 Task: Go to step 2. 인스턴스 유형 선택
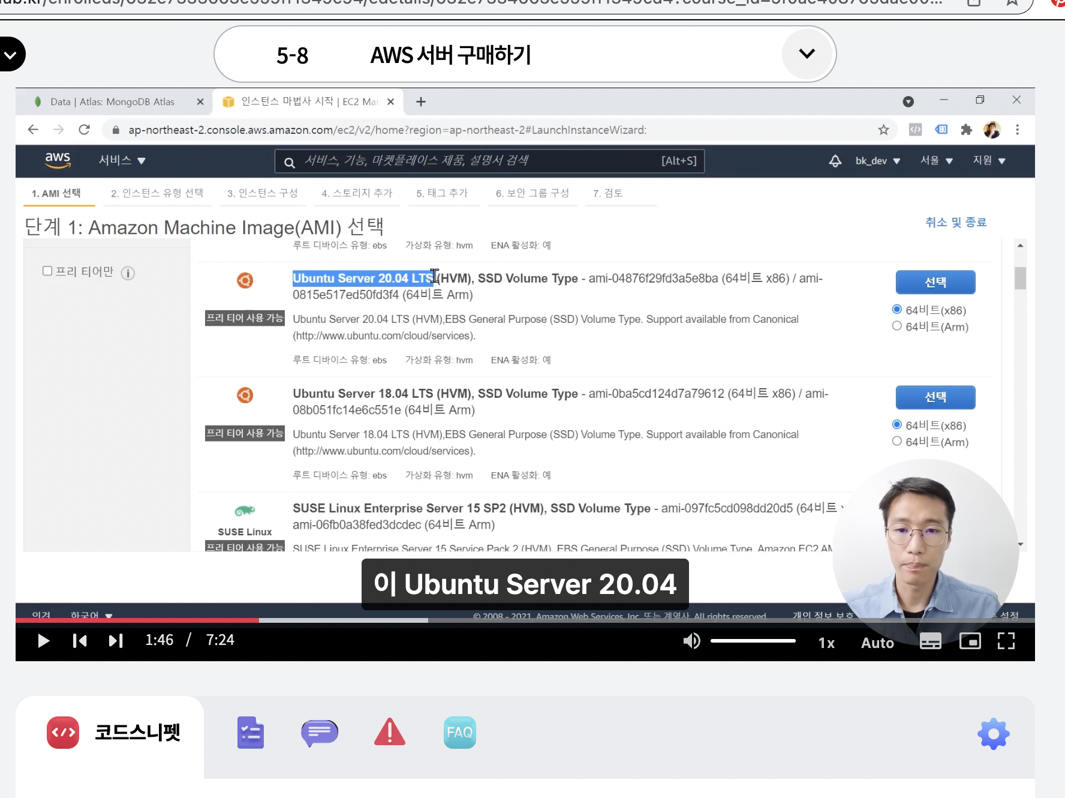[157, 193]
